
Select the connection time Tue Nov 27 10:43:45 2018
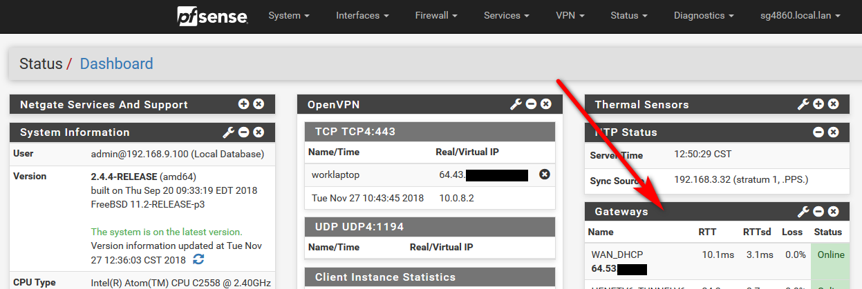367,198
